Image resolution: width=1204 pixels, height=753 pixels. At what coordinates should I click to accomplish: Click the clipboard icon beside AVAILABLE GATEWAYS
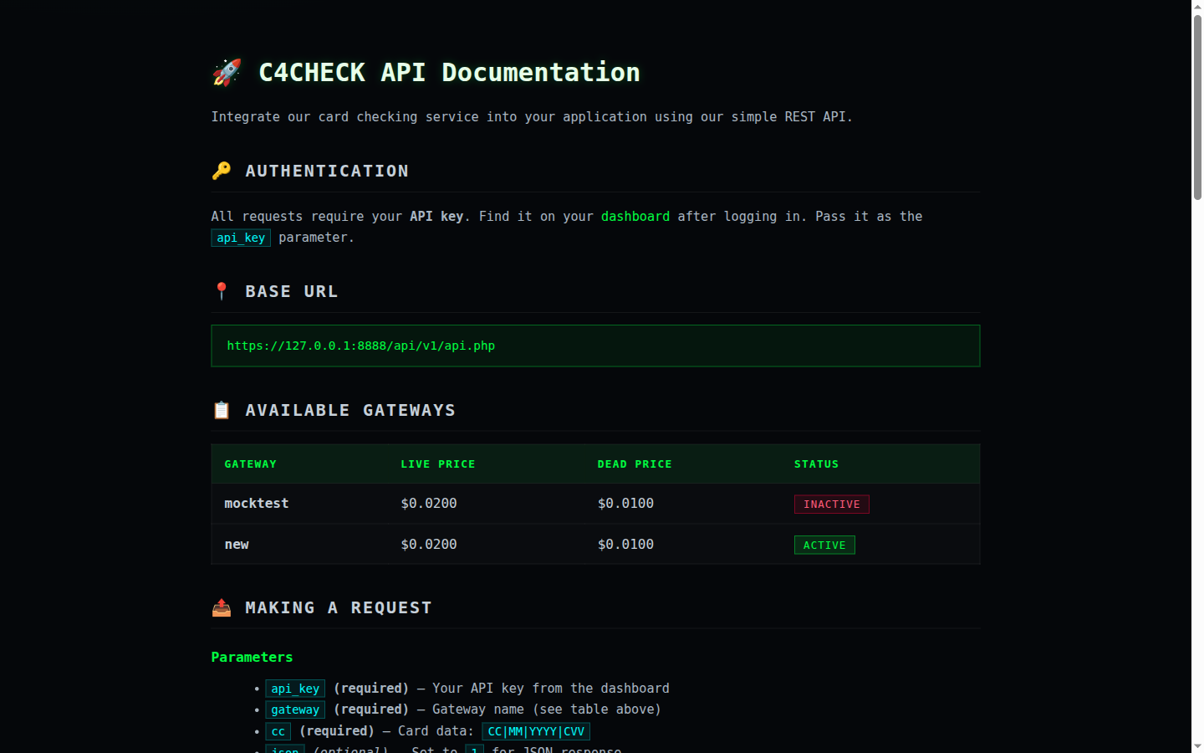(x=222, y=410)
